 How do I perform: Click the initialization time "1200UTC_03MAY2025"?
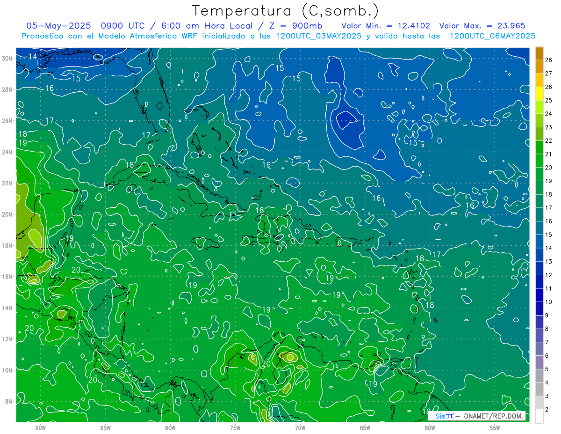coord(318,36)
